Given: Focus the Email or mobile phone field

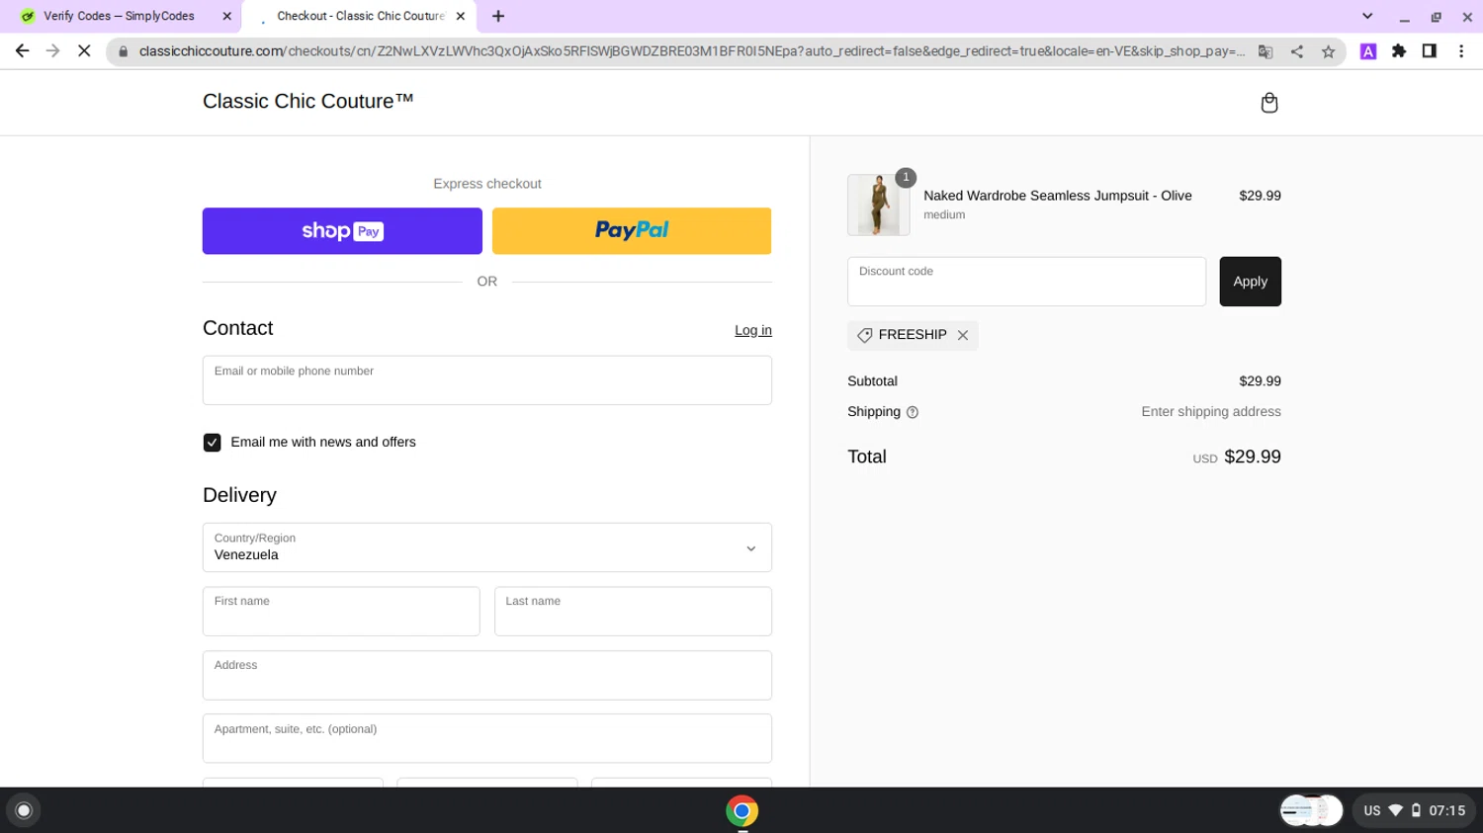Looking at the screenshot, I should pyautogui.click(x=486, y=380).
